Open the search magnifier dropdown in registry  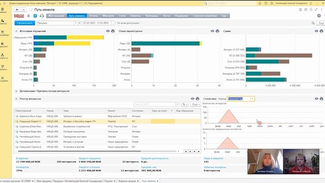point(184,104)
